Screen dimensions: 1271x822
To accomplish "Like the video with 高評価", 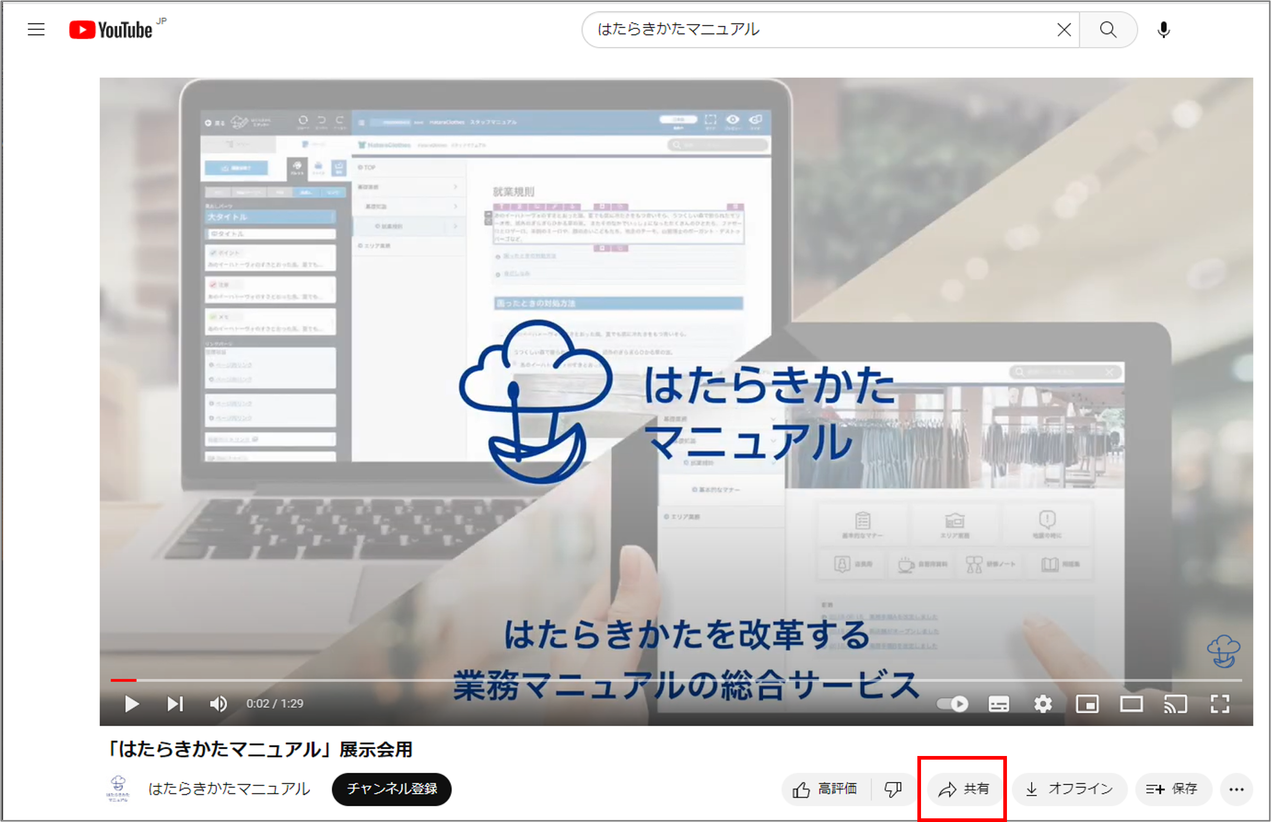I will pyautogui.click(x=826, y=789).
